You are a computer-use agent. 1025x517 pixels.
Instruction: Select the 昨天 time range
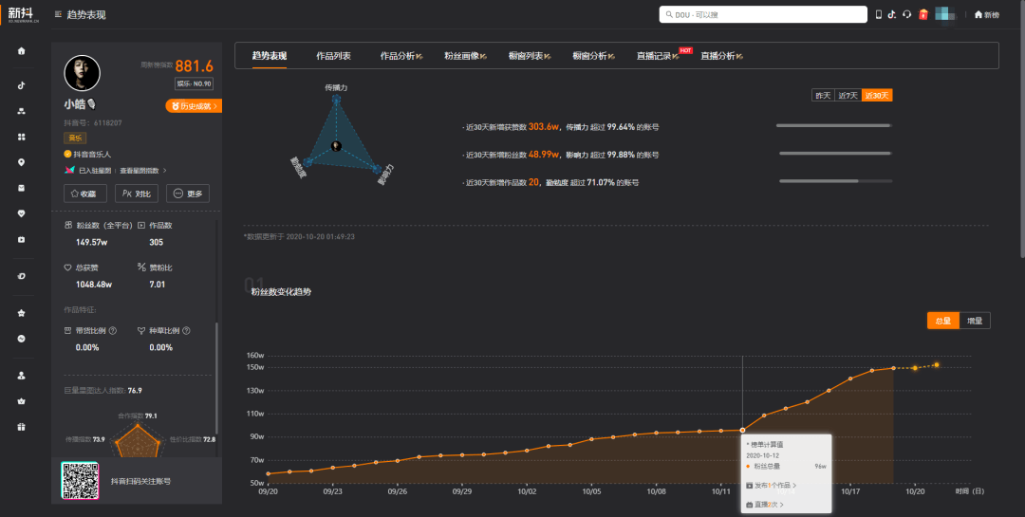point(822,96)
